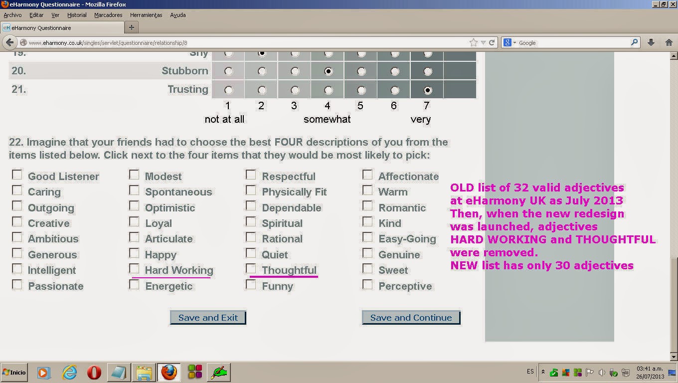
Task: Select rating 7 for Stubborn
Action: 428,71
